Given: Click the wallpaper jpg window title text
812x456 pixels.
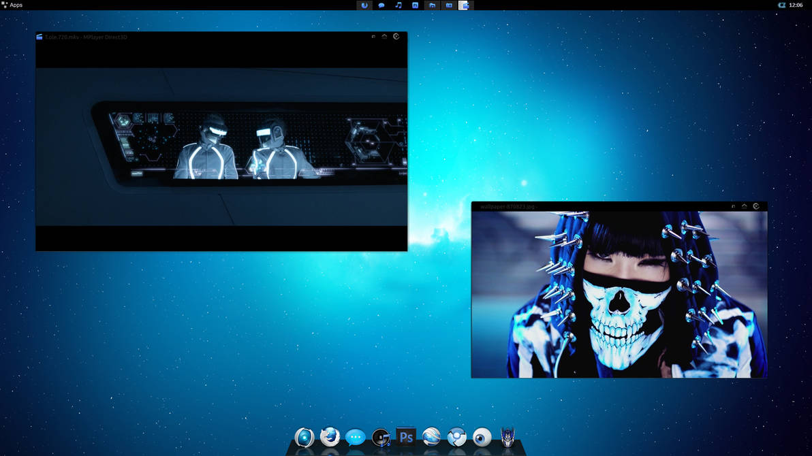Looking at the screenshot, I should [508, 206].
